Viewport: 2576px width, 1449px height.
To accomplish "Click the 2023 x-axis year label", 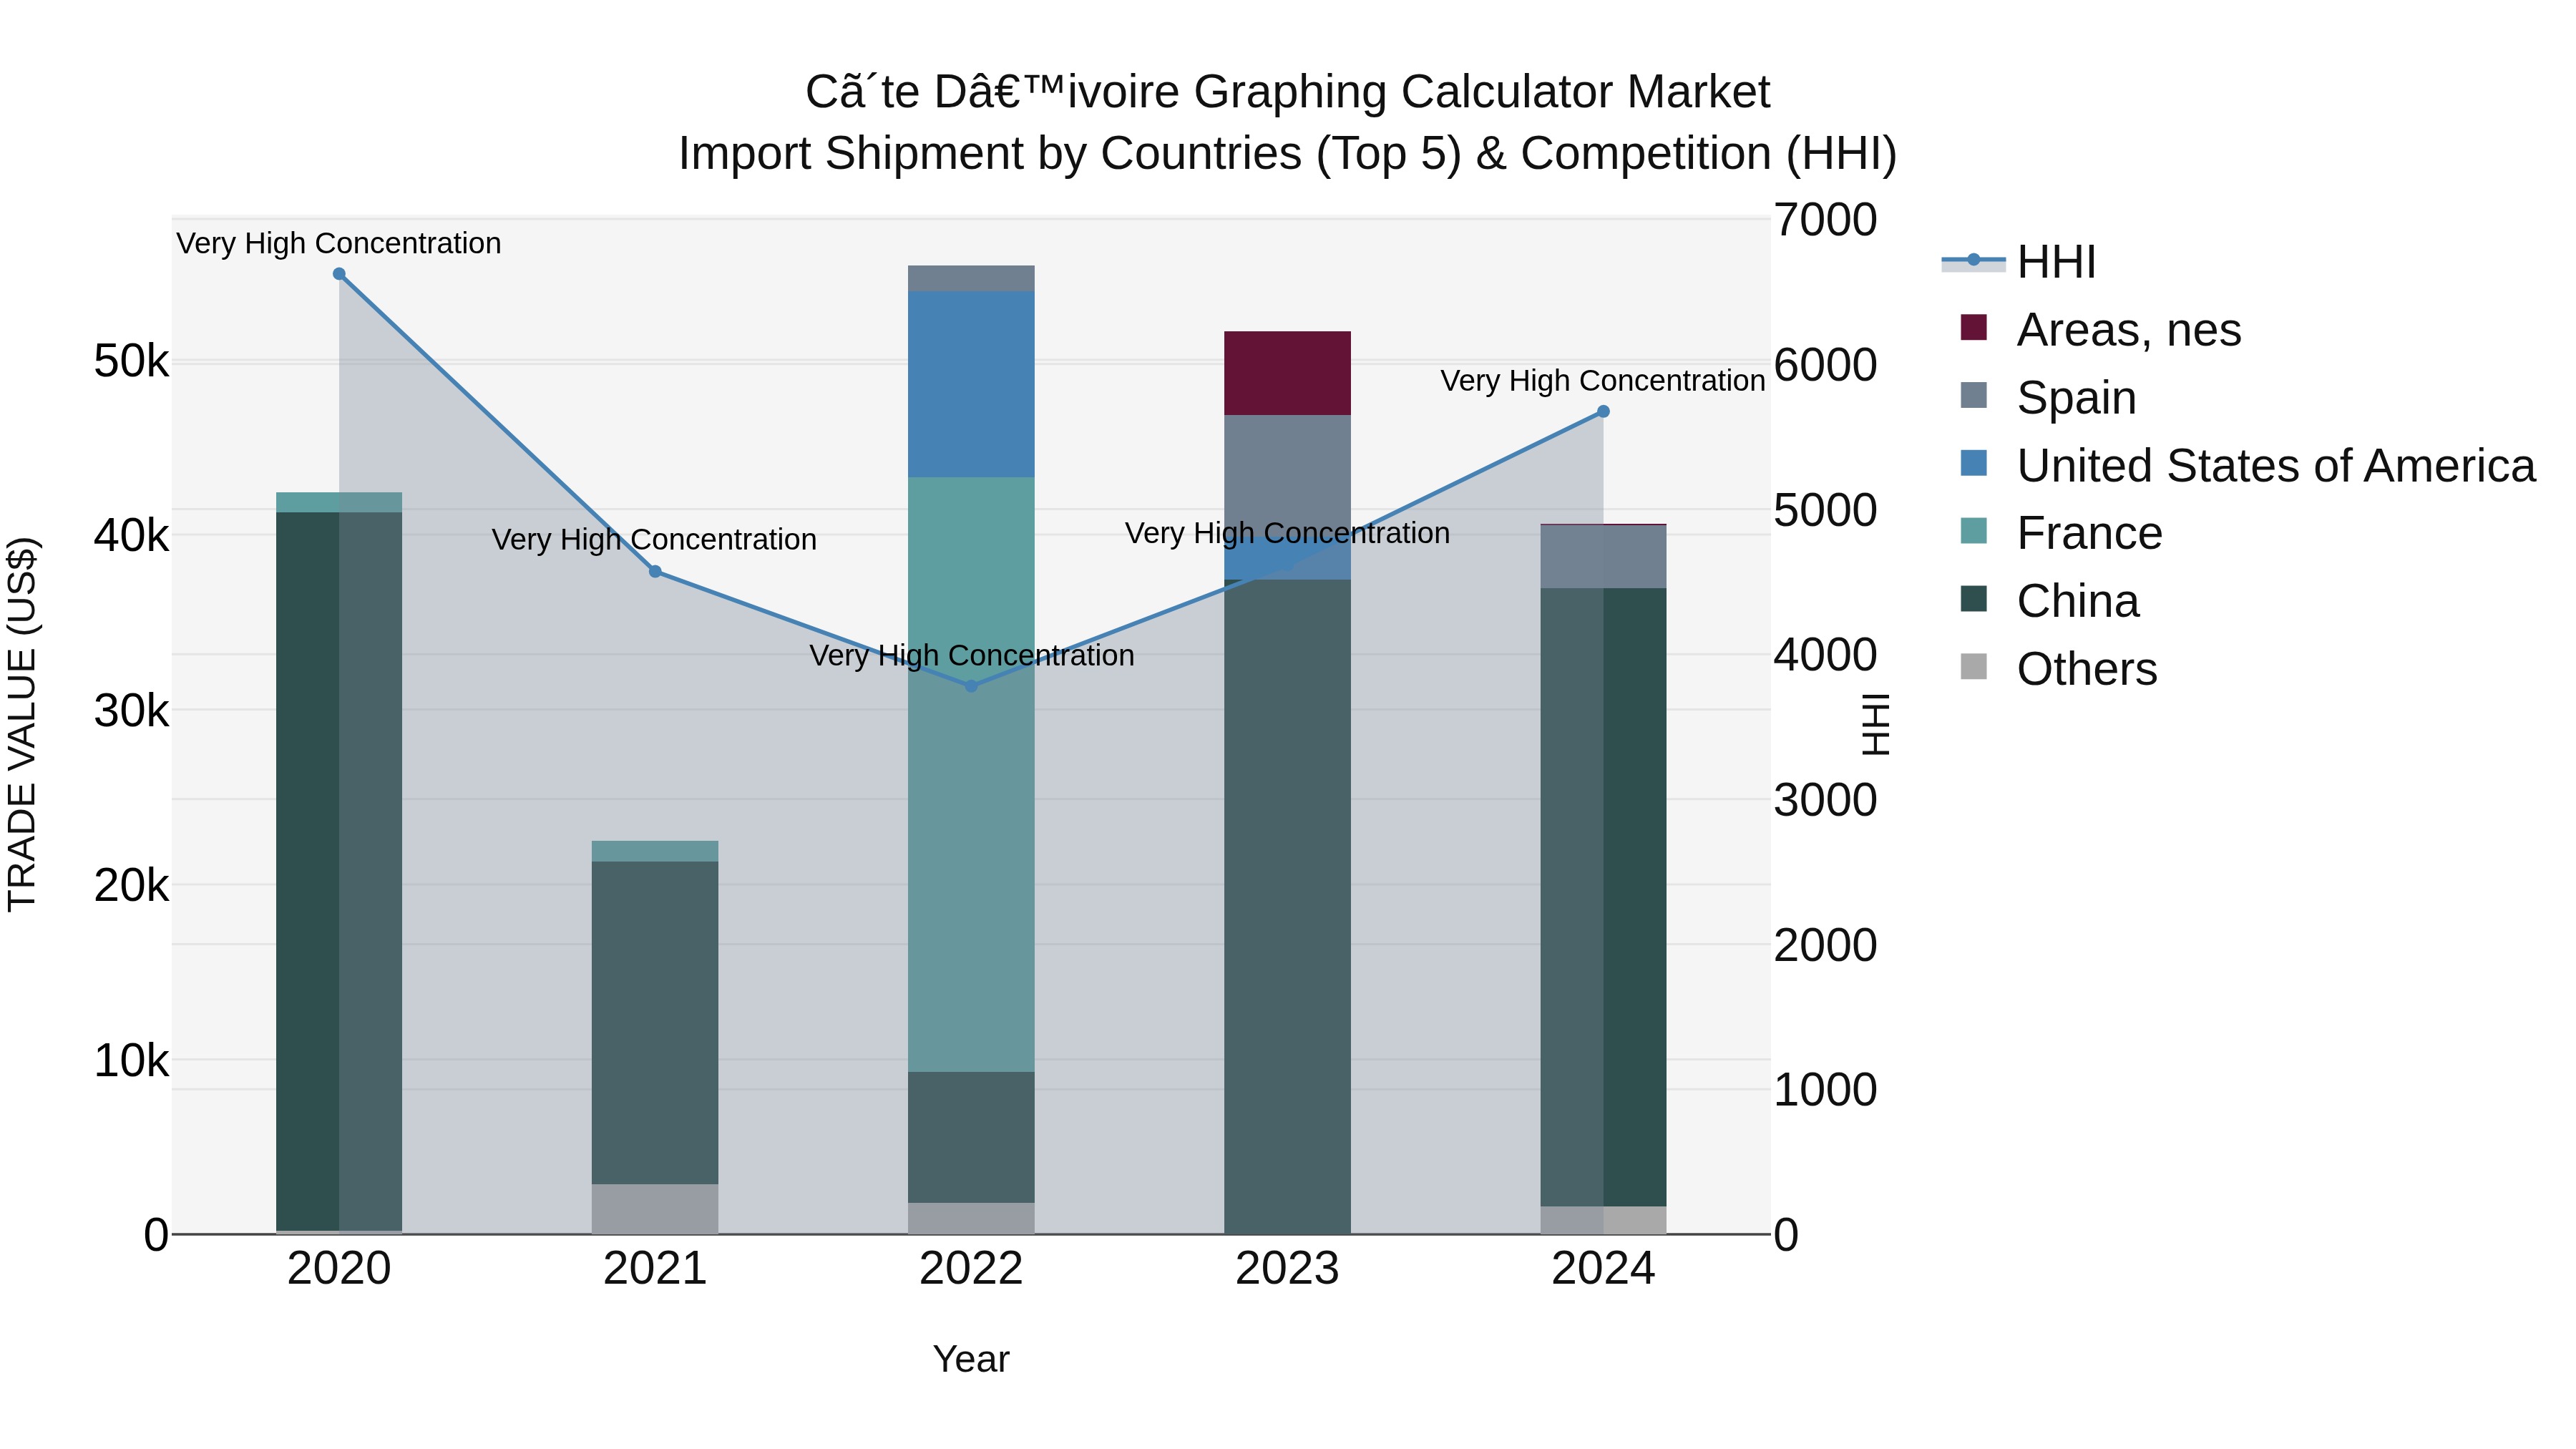I will click(1287, 1269).
